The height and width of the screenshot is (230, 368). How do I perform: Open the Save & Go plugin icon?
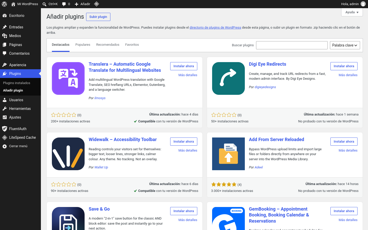[68, 218]
